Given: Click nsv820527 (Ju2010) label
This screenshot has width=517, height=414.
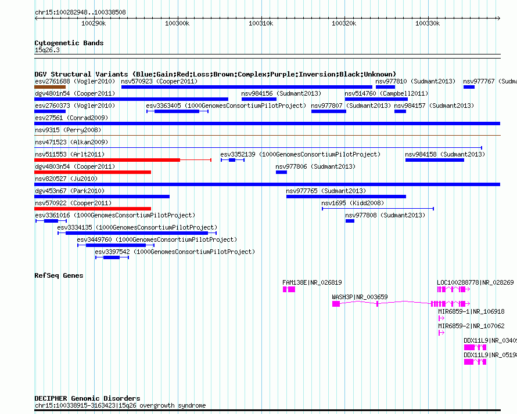Looking at the screenshot, I should pyautogui.click(x=66, y=179).
